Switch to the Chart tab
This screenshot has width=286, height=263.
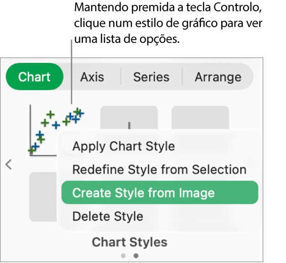pyautogui.click(x=34, y=77)
